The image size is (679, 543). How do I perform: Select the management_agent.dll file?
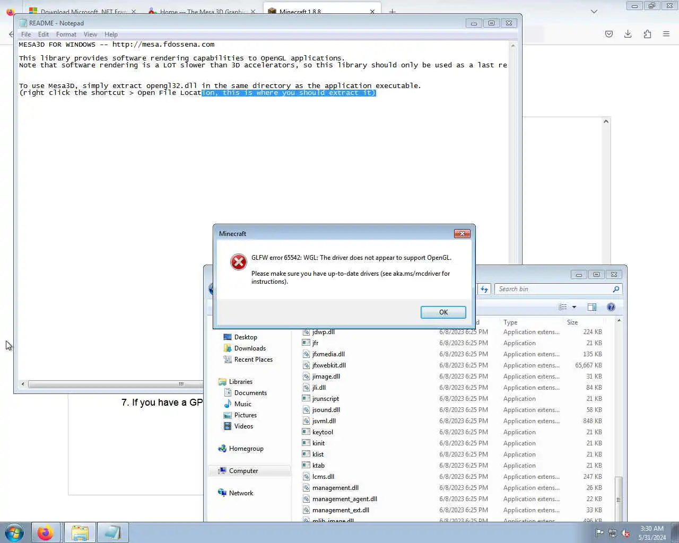tap(345, 499)
